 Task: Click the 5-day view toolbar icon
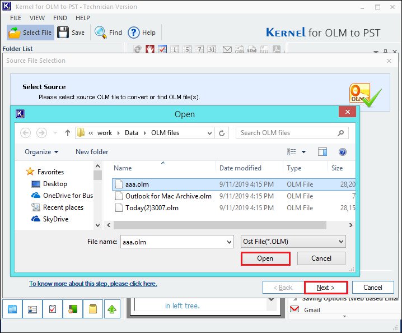(x=187, y=49)
